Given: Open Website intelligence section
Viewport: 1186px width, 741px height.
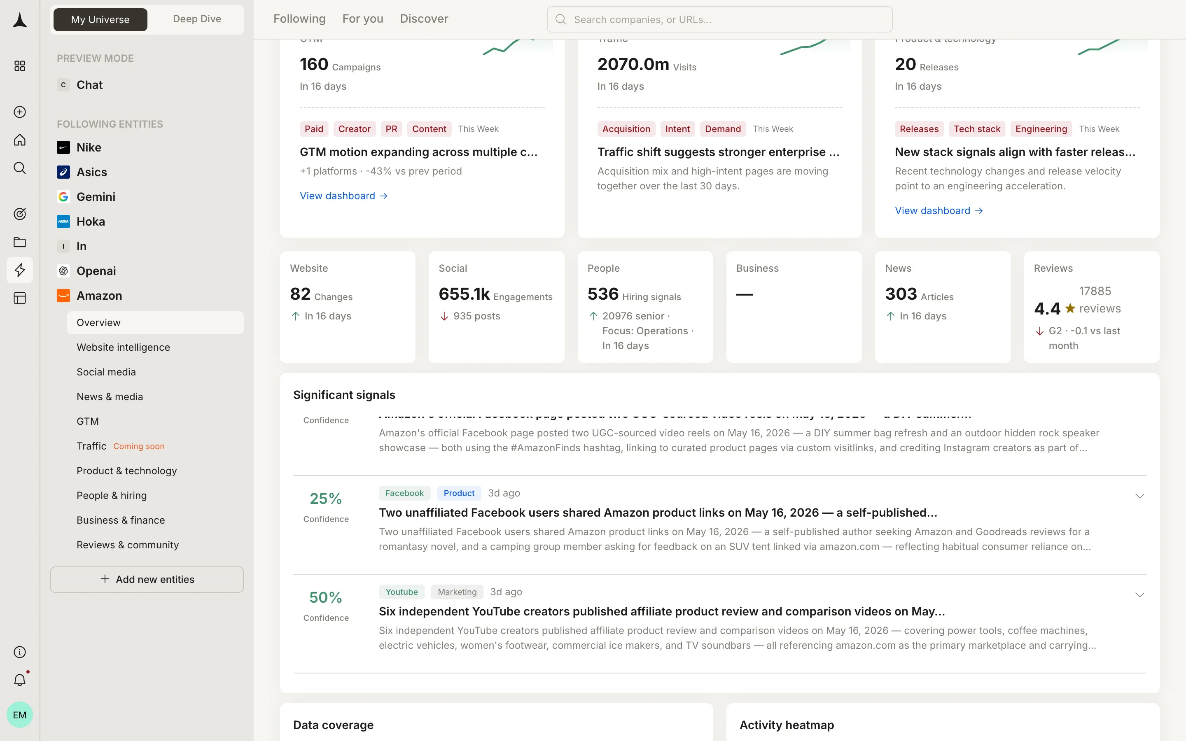Looking at the screenshot, I should [x=155, y=347].
